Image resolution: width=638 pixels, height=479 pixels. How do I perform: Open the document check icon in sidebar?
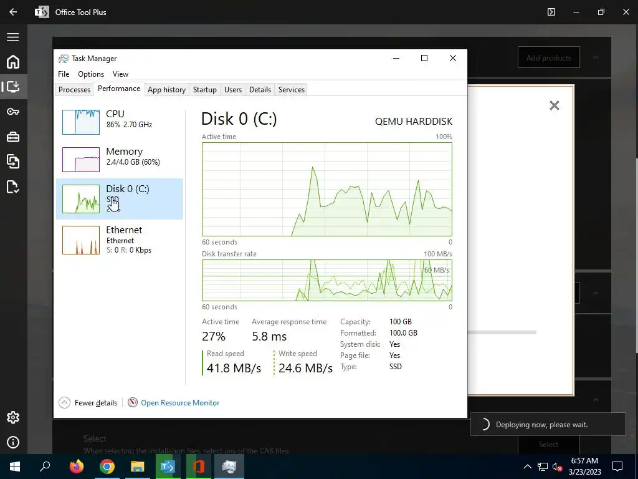pyautogui.click(x=13, y=186)
